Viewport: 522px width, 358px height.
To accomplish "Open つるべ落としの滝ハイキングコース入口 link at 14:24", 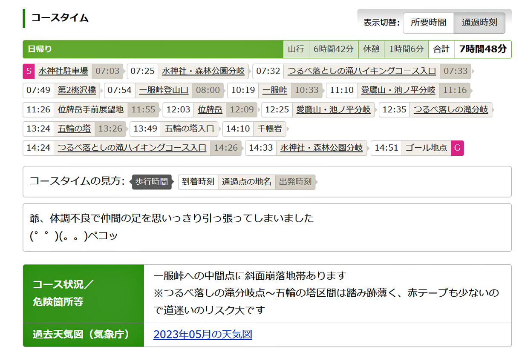I will [x=132, y=148].
